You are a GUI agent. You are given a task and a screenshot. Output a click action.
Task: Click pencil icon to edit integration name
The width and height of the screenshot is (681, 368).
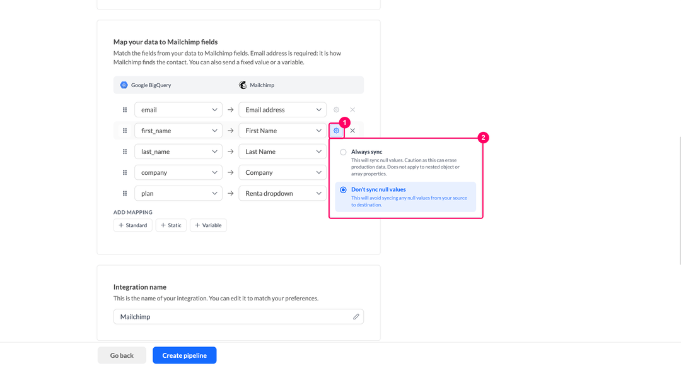[x=356, y=317]
